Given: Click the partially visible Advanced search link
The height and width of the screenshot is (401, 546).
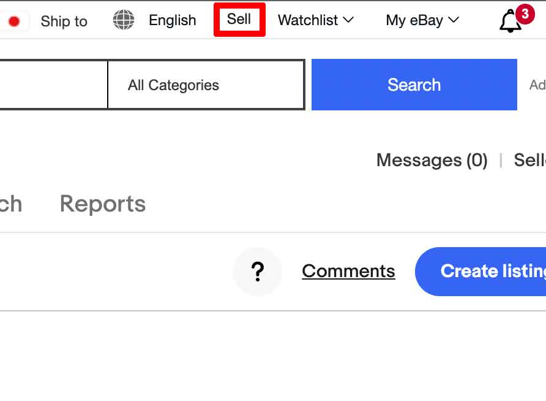Looking at the screenshot, I should pyautogui.click(x=537, y=85).
